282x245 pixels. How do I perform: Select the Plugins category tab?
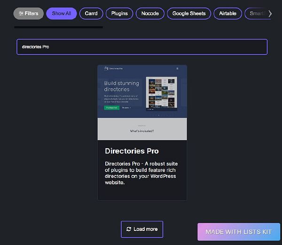(x=119, y=14)
